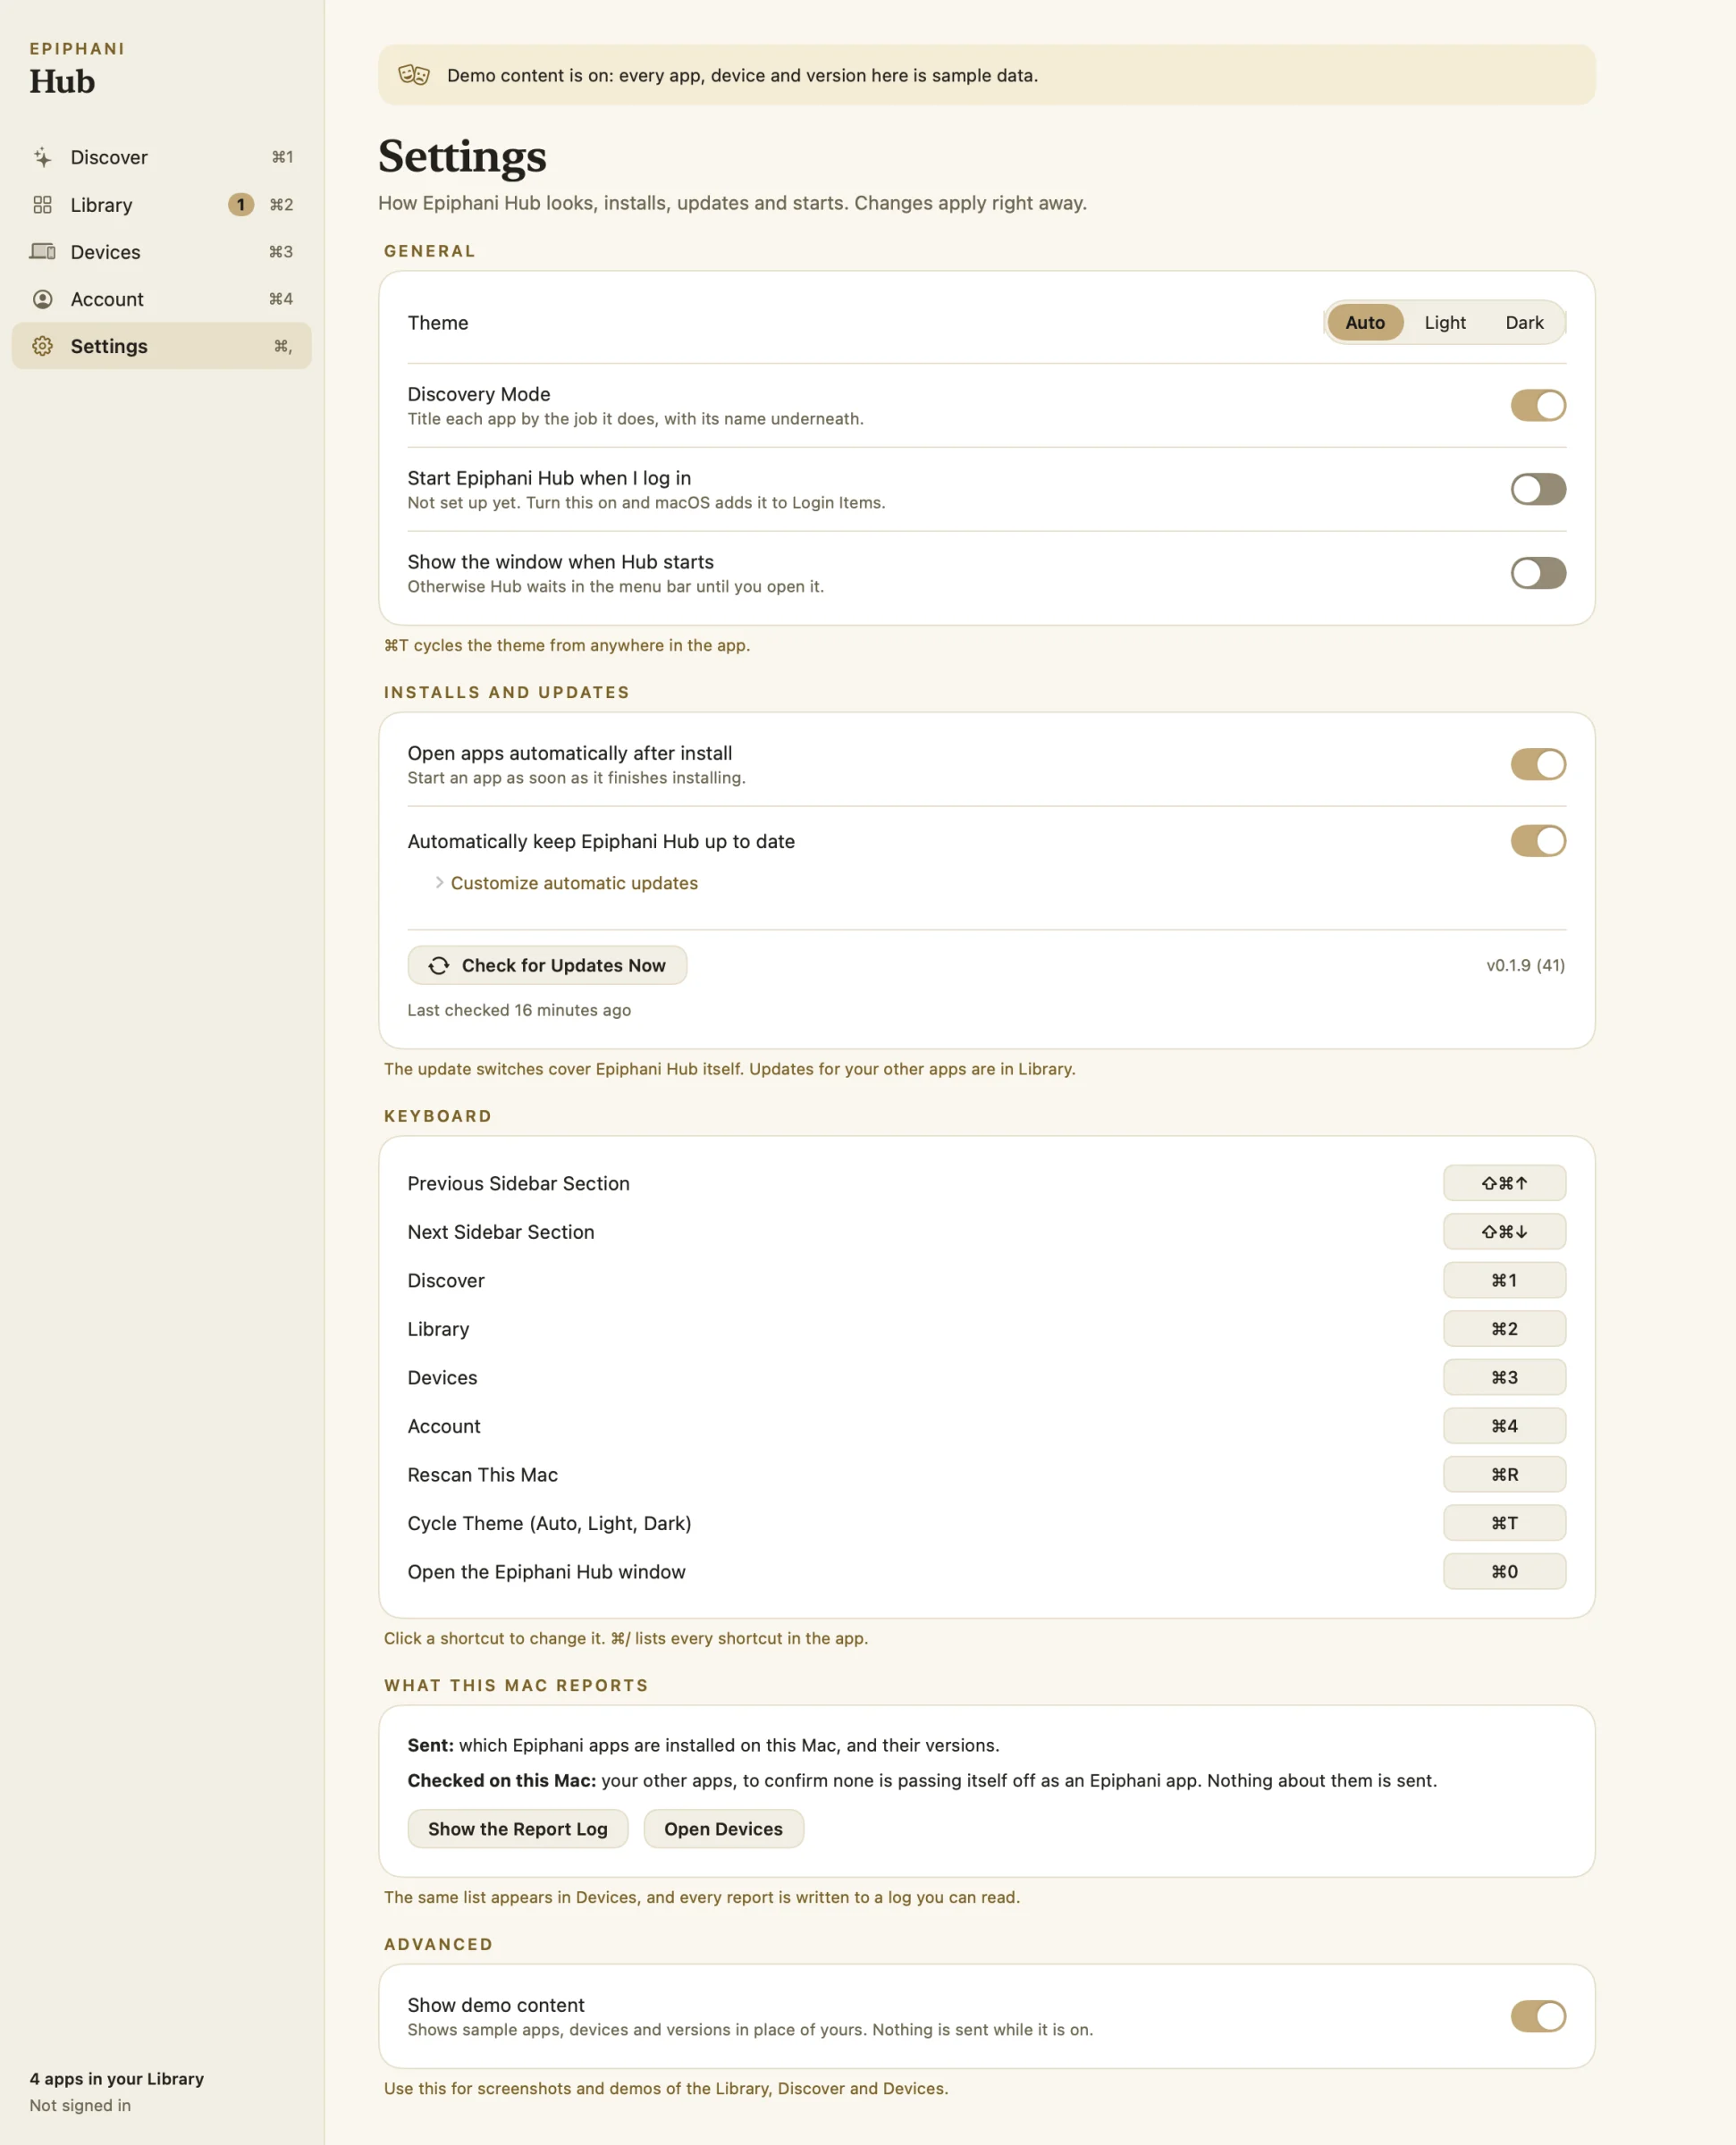The image size is (1736, 2145).
Task: Toggle Discovery Mode switch off
Action: click(x=1538, y=406)
